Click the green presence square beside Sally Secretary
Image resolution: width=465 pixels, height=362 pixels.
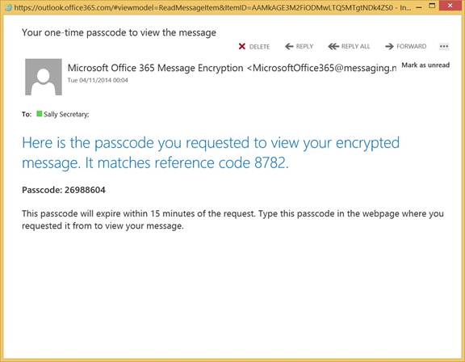coord(39,114)
